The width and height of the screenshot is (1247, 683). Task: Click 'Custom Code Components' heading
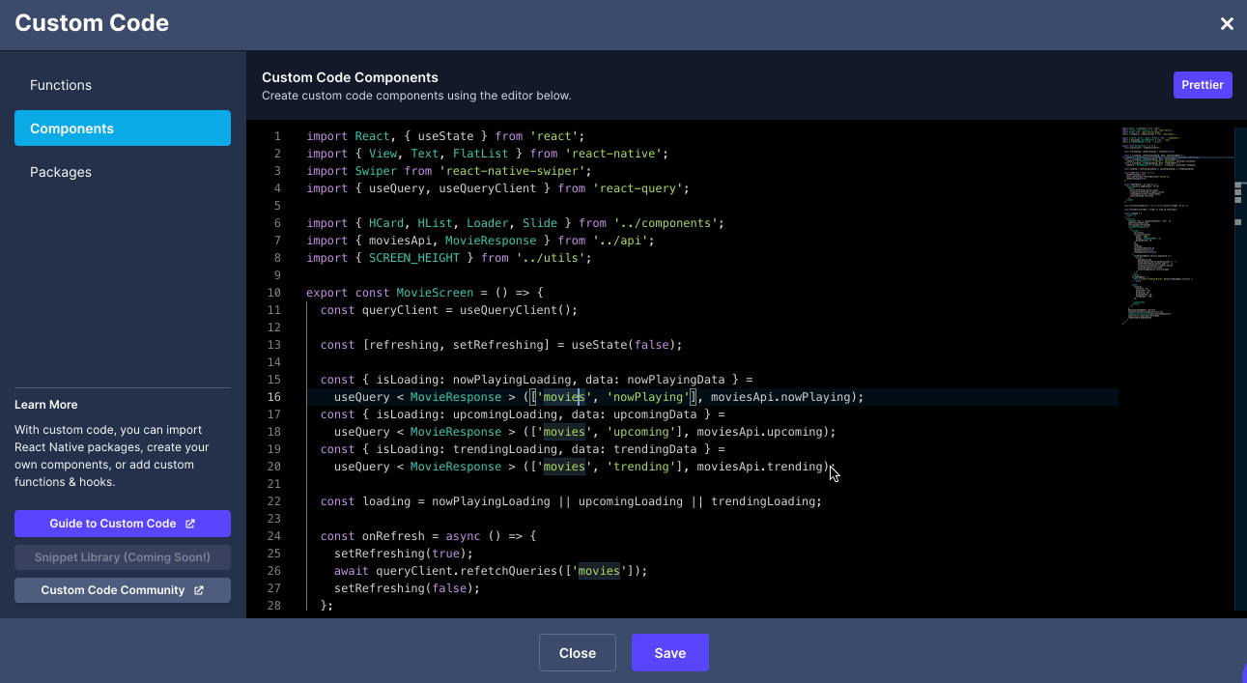click(350, 77)
